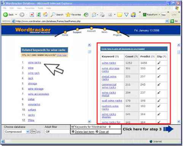Viewport: 183px width, 146px height.
Task: Click related keyword 'storage'
Action: tap(32, 83)
